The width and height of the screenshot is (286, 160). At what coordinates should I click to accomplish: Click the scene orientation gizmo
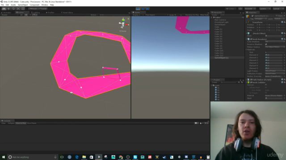coord(123,23)
